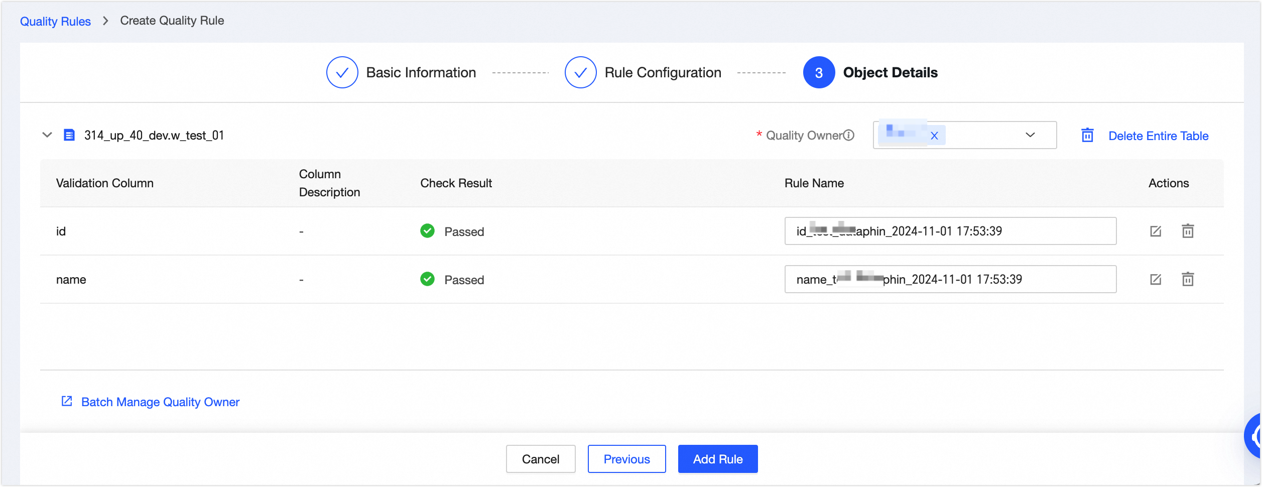1262x487 pixels.
Task: Click the Delete Entire Table trash icon
Action: point(1087,136)
